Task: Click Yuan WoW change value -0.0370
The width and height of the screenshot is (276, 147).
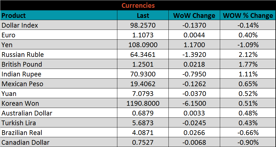Action: pos(194,94)
